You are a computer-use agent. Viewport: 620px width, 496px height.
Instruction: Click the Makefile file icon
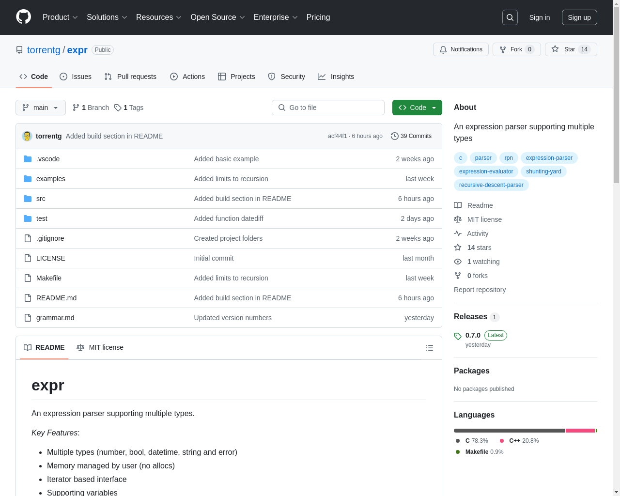click(x=28, y=278)
